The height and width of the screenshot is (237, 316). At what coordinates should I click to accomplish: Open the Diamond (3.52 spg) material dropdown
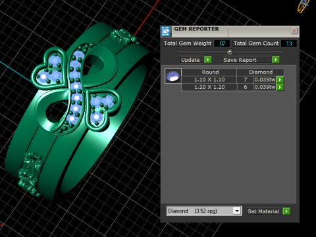204,211
